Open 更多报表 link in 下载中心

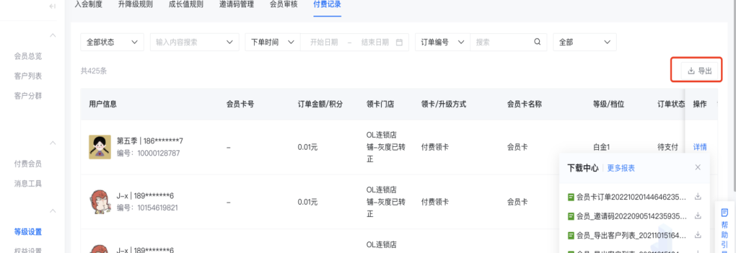coord(621,168)
